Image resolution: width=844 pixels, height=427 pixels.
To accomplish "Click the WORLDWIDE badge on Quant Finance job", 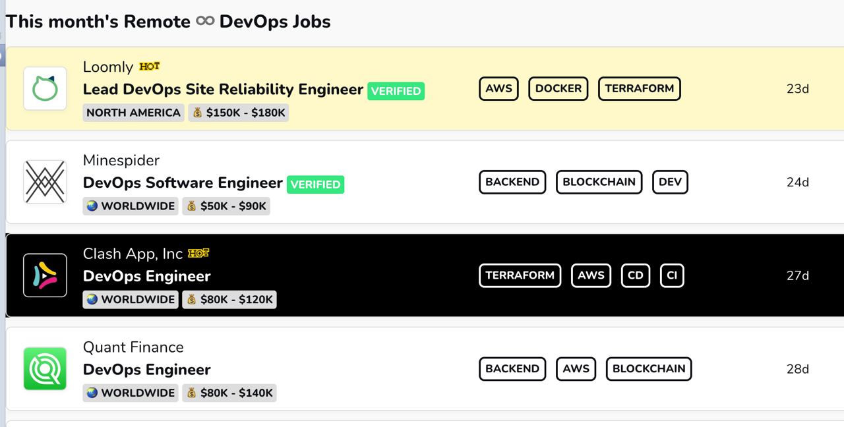I will pyautogui.click(x=131, y=393).
